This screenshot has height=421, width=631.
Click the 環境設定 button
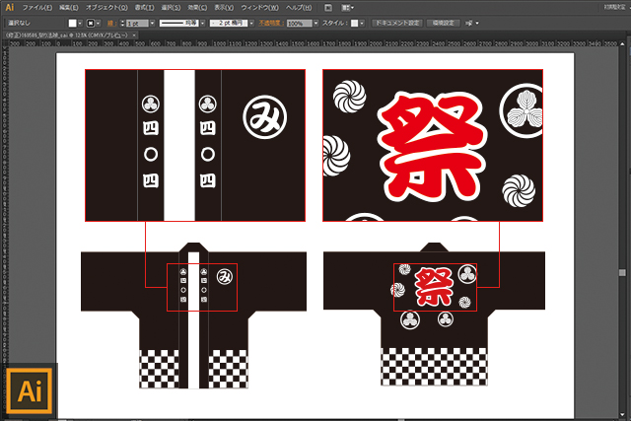(443, 22)
